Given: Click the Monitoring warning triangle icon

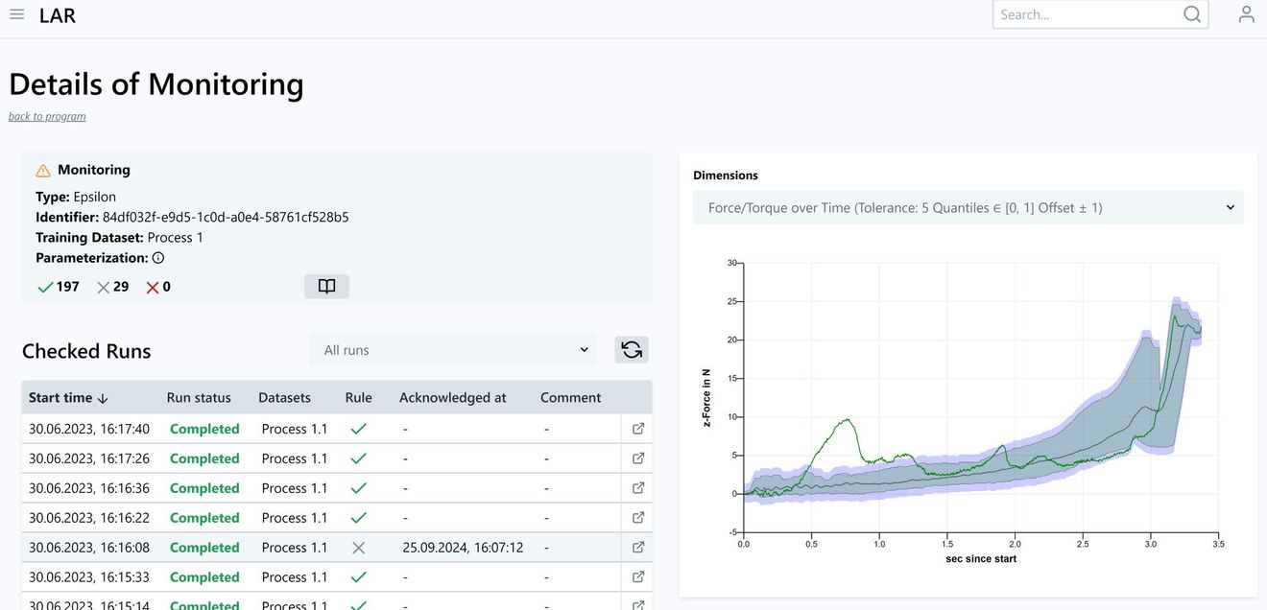Looking at the screenshot, I should coord(43,171).
